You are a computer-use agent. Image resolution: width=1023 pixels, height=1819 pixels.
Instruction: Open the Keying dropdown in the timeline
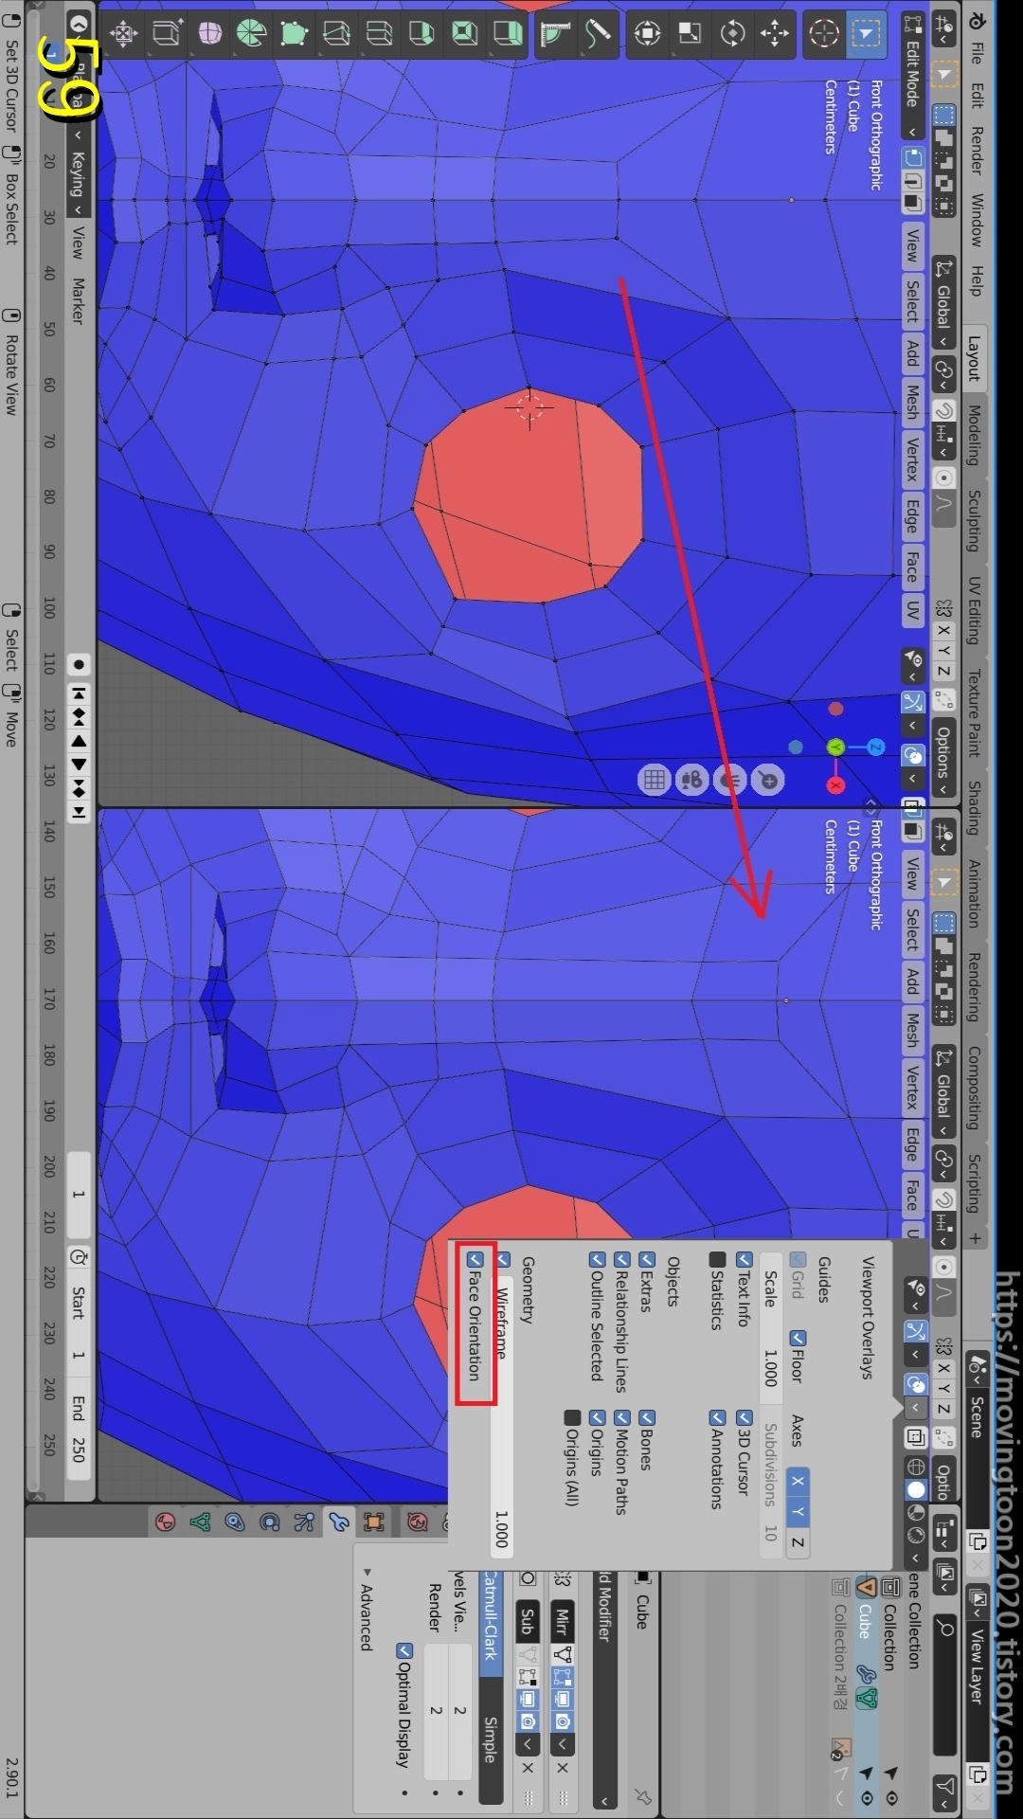coord(79,173)
